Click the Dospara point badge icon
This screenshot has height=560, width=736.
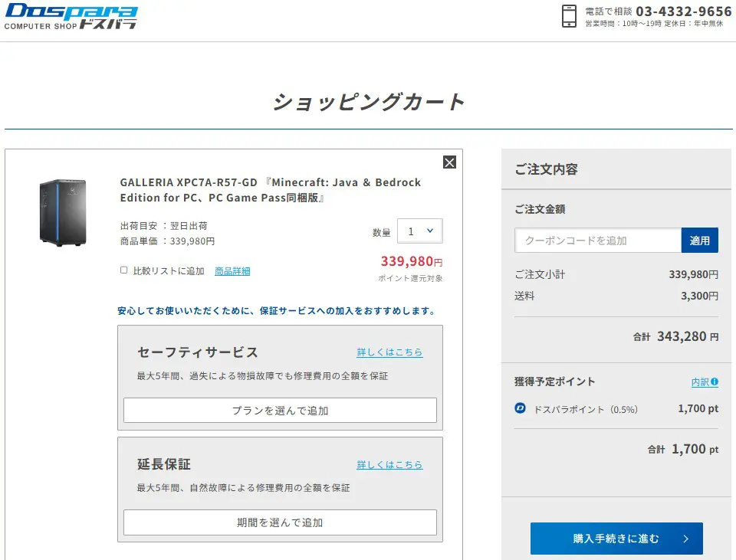[520, 408]
